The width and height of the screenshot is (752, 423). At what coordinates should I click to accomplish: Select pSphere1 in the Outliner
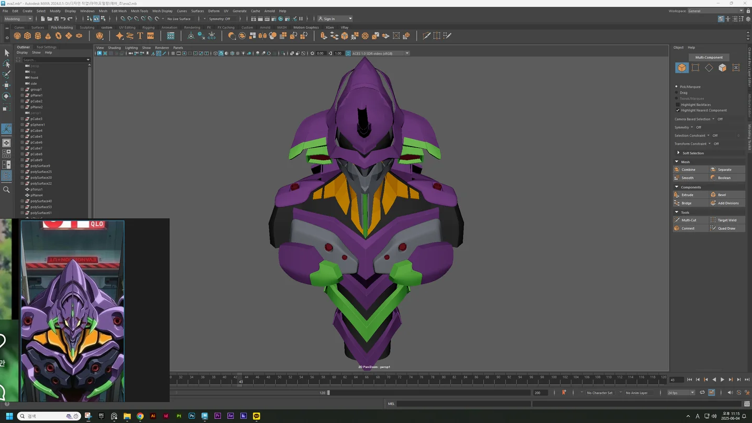pyautogui.click(x=37, y=125)
